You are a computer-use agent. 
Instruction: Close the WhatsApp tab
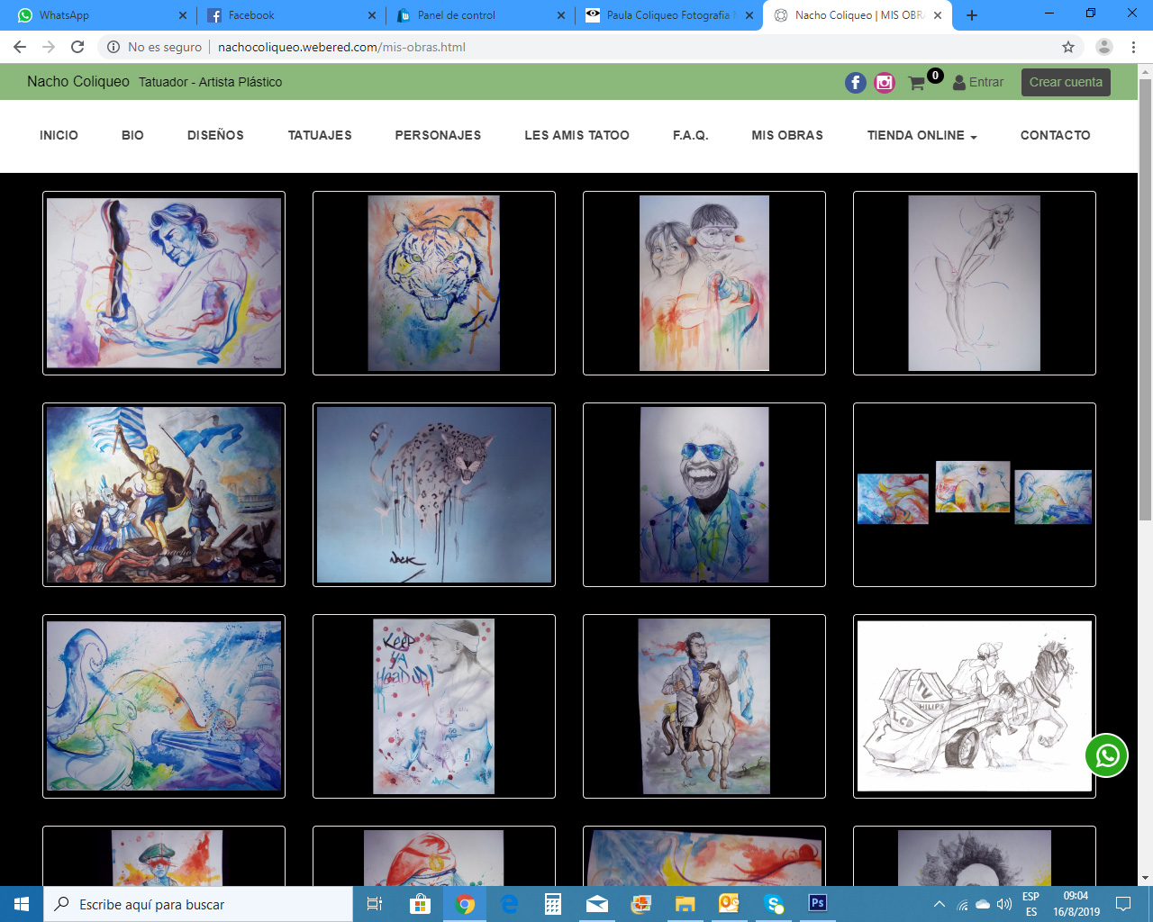[x=183, y=15]
